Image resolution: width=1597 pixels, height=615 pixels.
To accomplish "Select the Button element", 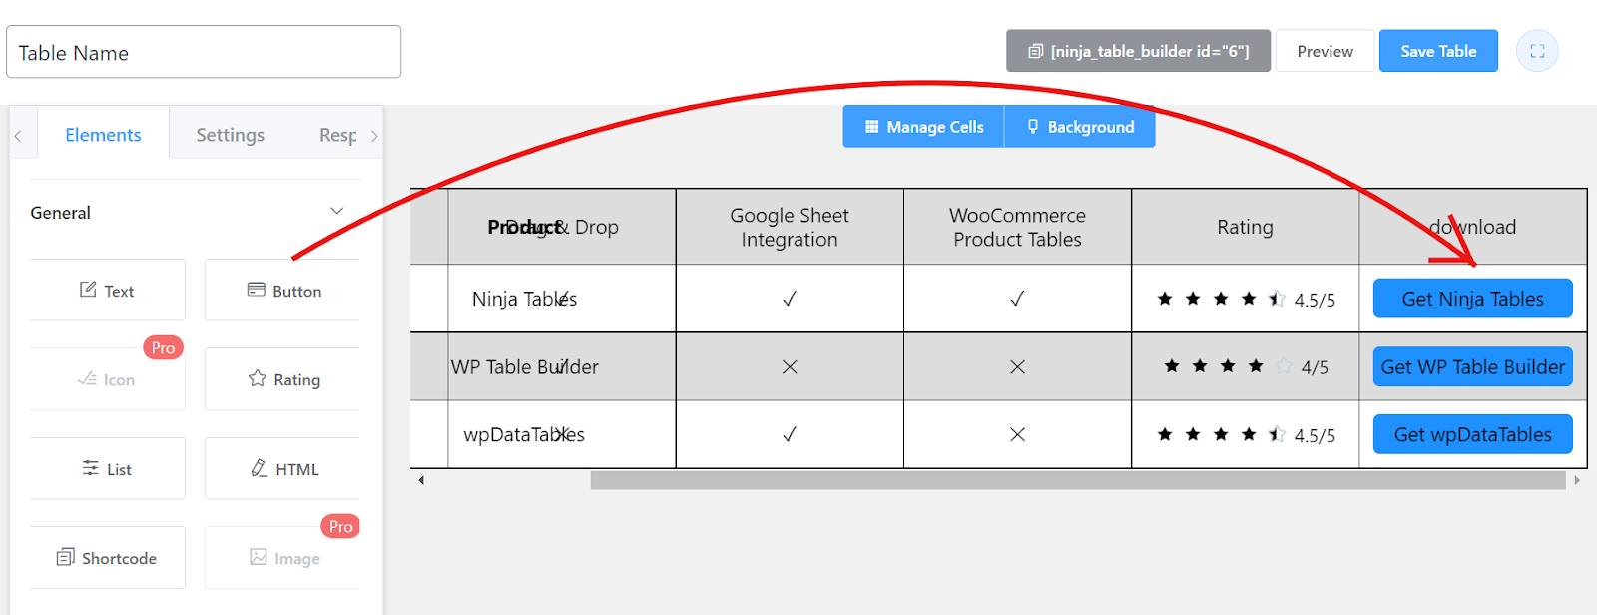I will [x=282, y=290].
